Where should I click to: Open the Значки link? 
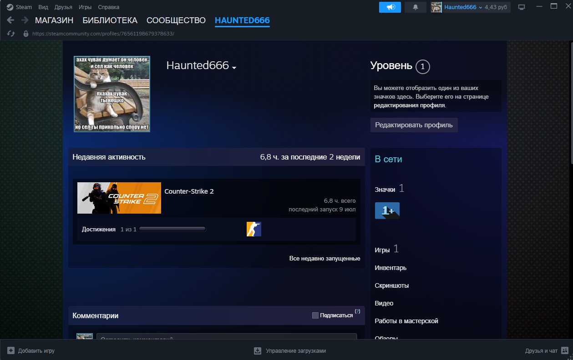click(385, 189)
